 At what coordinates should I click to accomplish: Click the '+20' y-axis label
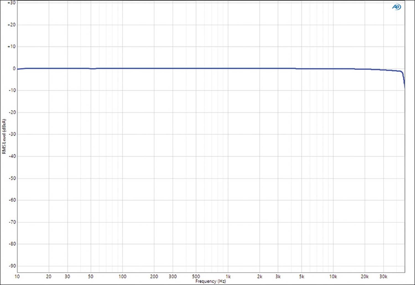click(12, 25)
